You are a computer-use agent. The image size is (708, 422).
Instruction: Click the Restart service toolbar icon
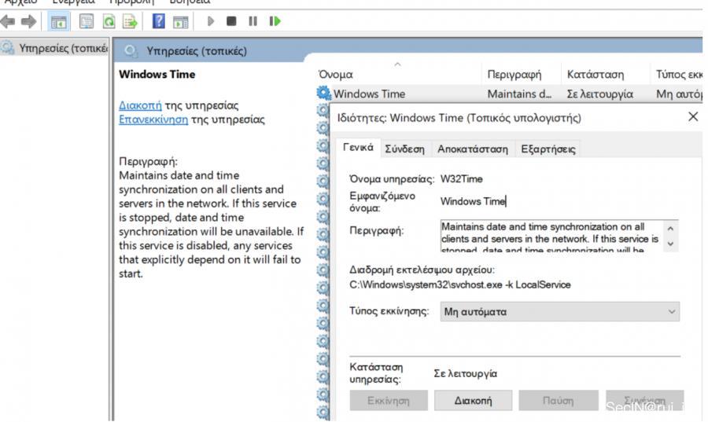click(x=275, y=21)
